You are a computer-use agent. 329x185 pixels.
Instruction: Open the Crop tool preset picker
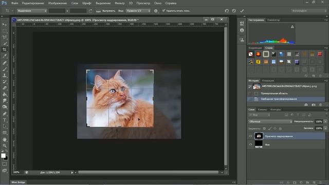(x=9, y=11)
